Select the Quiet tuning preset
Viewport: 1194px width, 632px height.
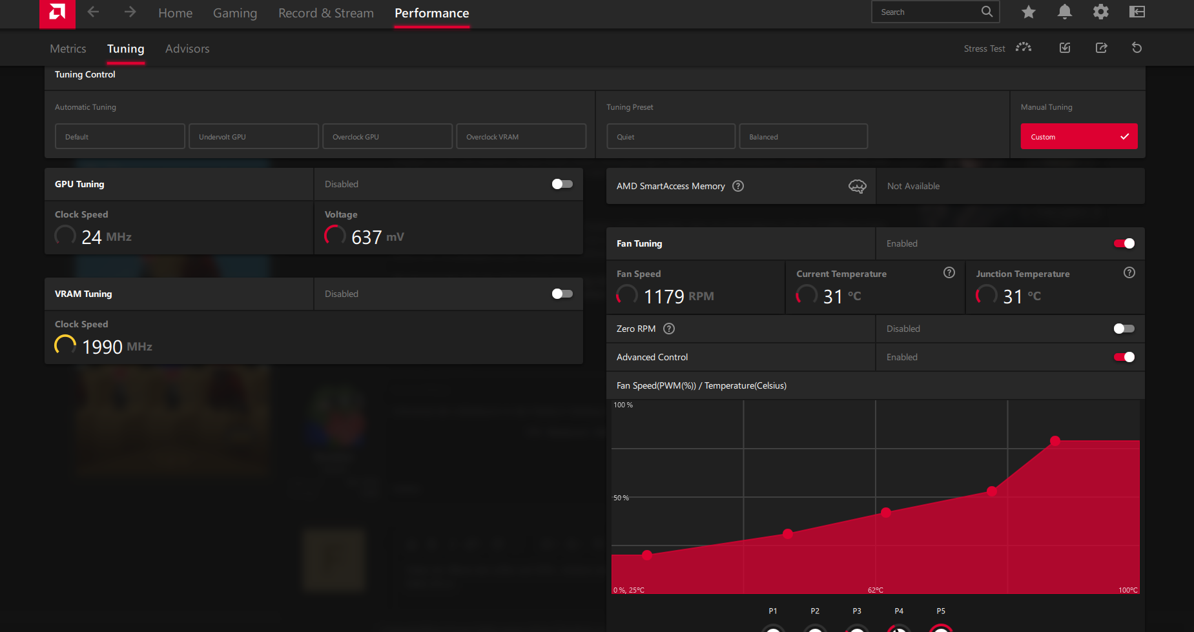point(671,136)
